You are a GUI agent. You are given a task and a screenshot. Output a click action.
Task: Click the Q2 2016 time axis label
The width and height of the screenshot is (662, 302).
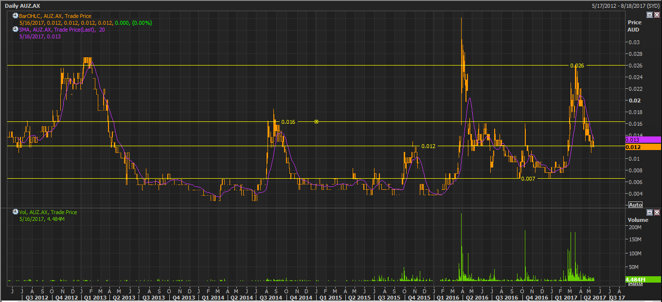pos(478,297)
